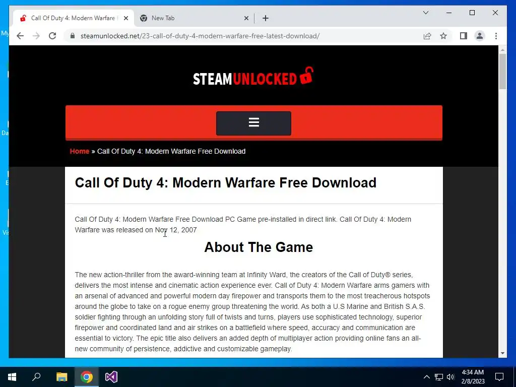This screenshot has height=387, width=516.
Task: Go back to the previous page
Action: click(20, 36)
